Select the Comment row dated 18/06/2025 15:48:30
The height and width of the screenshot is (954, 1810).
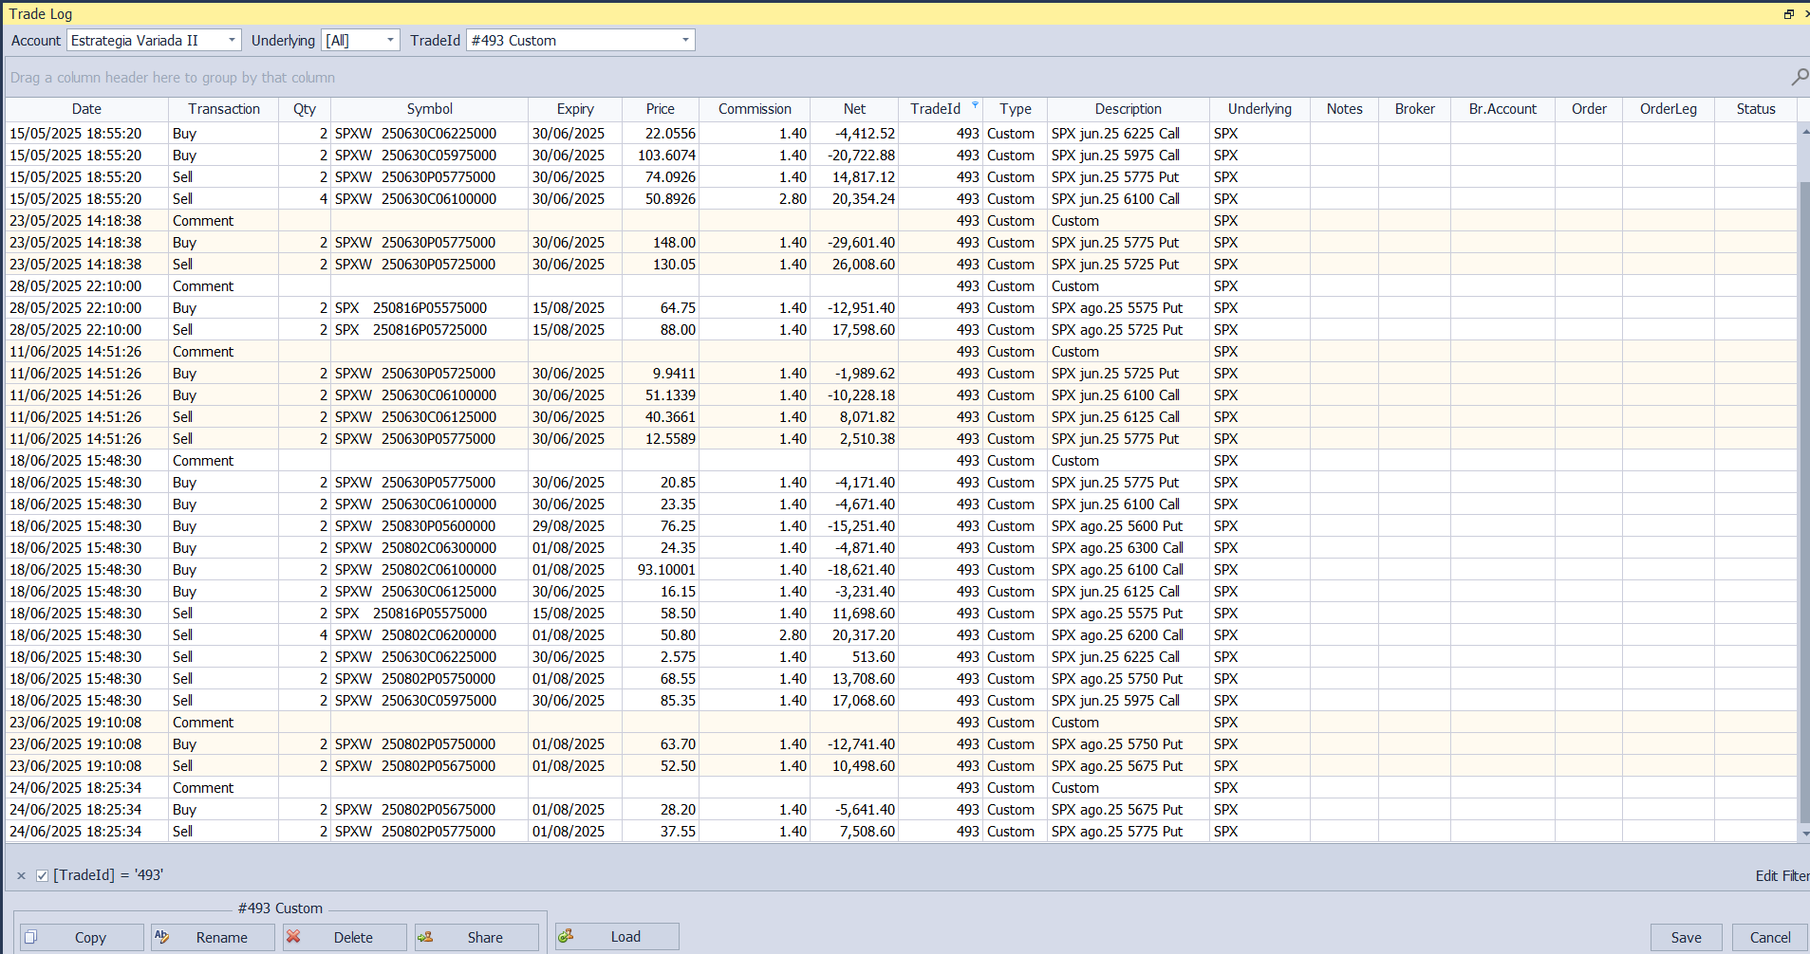(x=902, y=461)
